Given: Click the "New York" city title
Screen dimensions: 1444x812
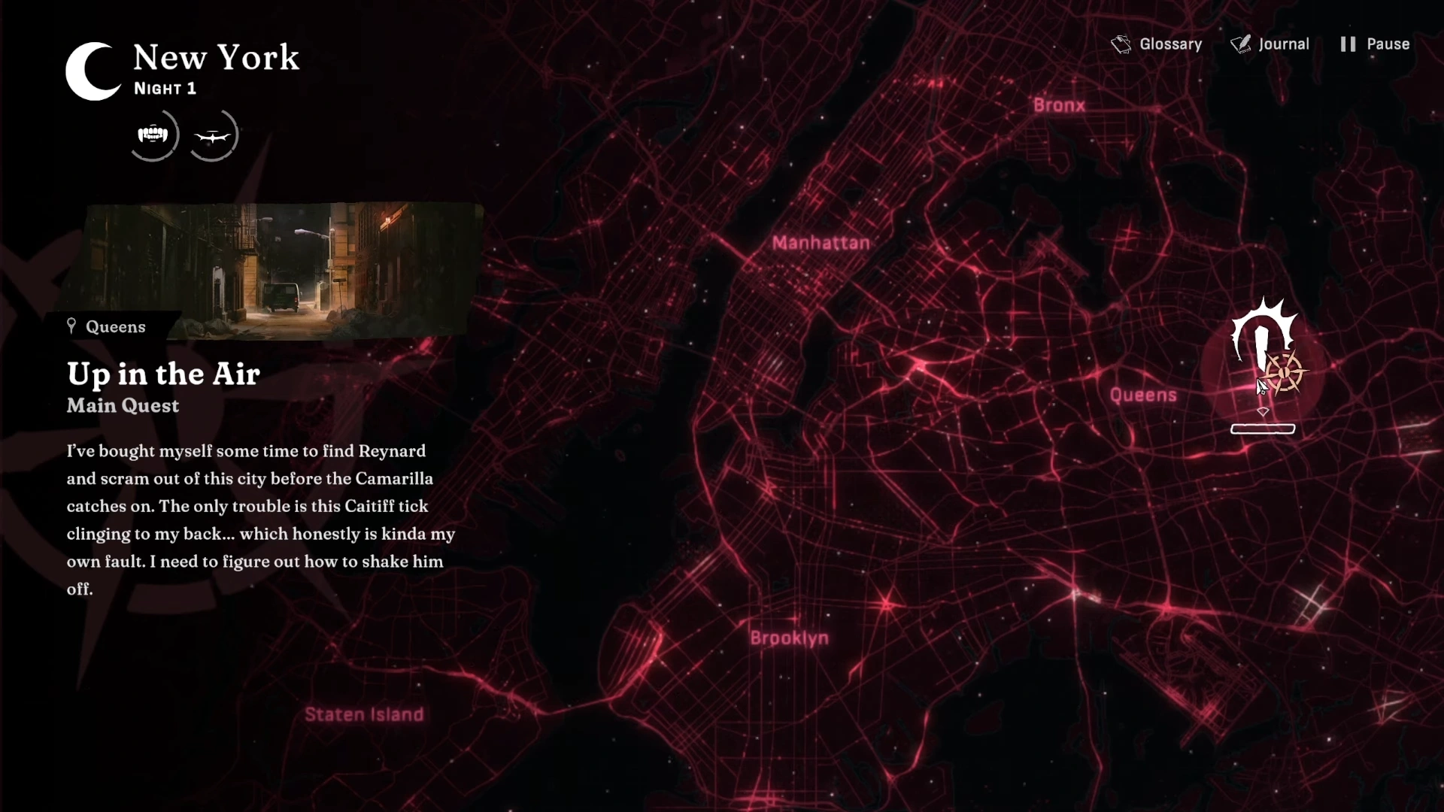Looking at the screenshot, I should (x=217, y=57).
